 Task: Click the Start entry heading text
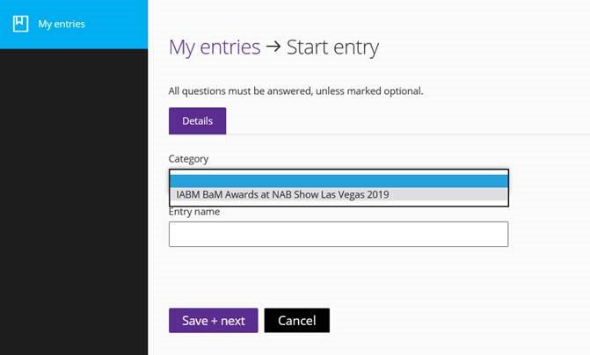[333, 47]
